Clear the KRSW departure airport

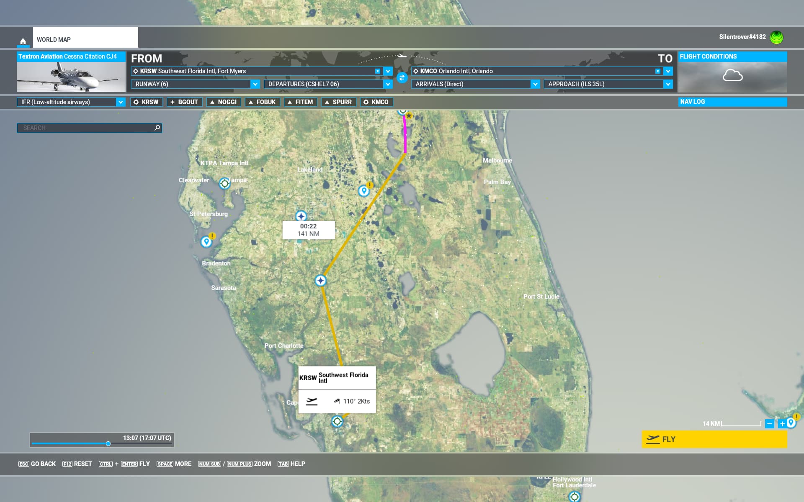point(377,71)
